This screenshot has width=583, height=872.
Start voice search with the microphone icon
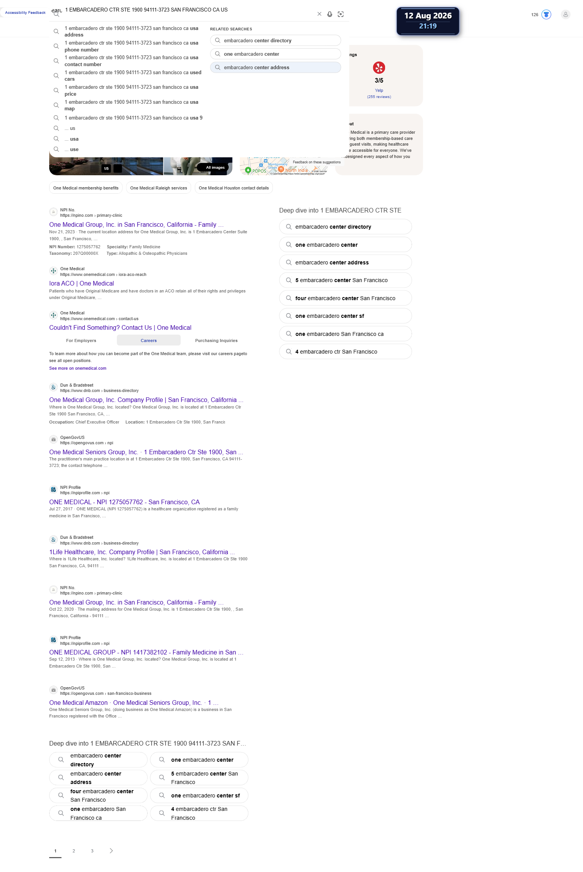pos(330,14)
